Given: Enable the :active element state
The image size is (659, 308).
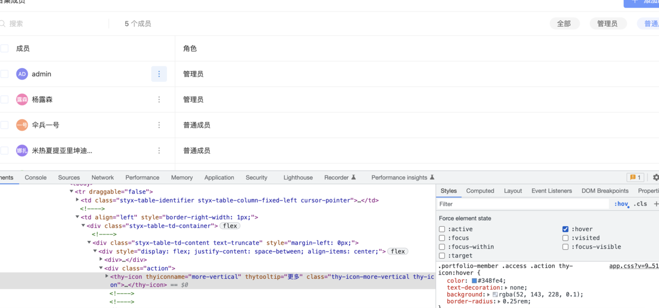Looking at the screenshot, I should pyautogui.click(x=442, y=229).
